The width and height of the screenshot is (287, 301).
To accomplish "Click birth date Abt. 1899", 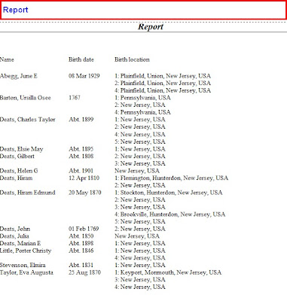I will pyautogui.click(x=81, y=120).
